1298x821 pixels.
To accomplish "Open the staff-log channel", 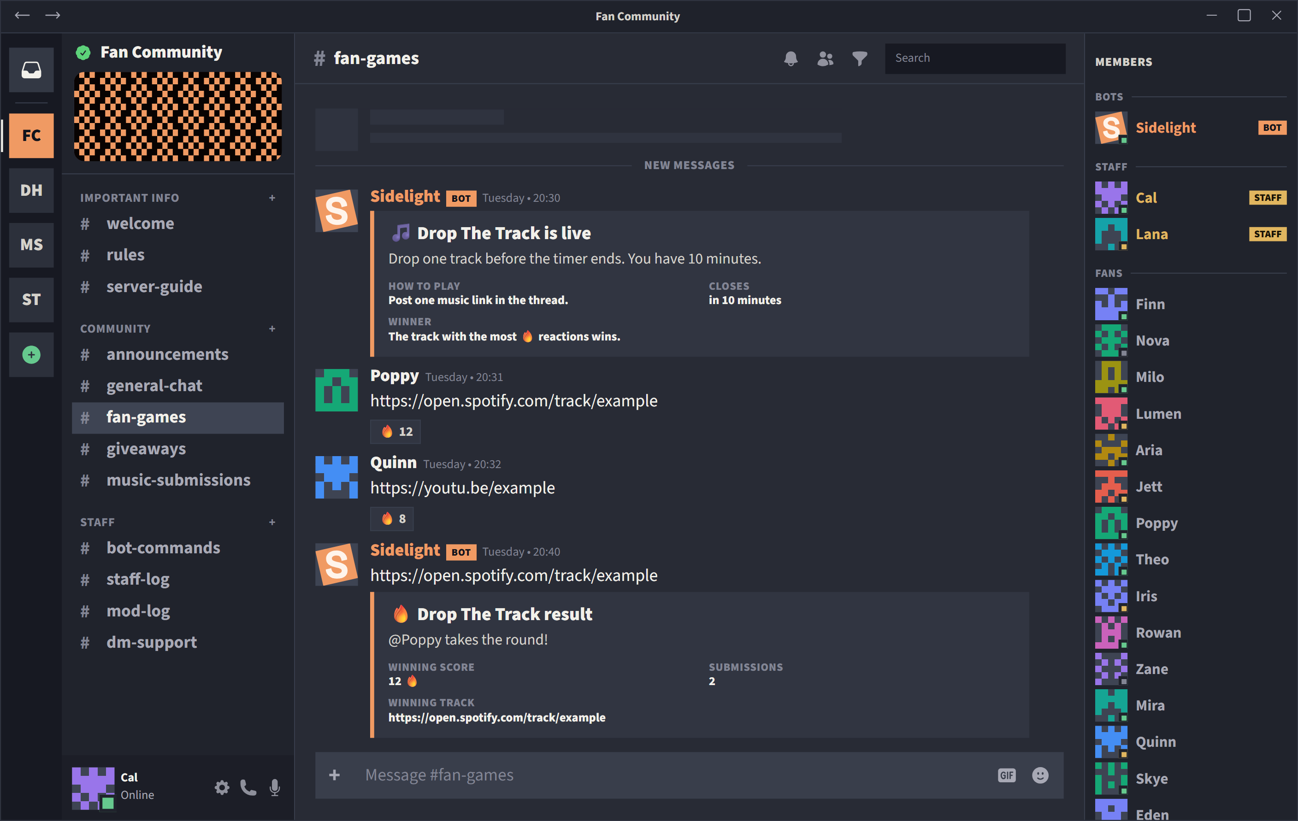I will coord(178,579).
